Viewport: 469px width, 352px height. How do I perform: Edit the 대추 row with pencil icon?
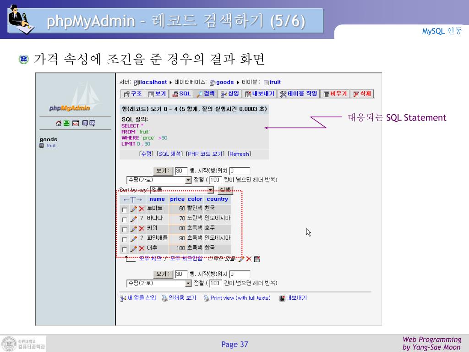coord(134,248)
